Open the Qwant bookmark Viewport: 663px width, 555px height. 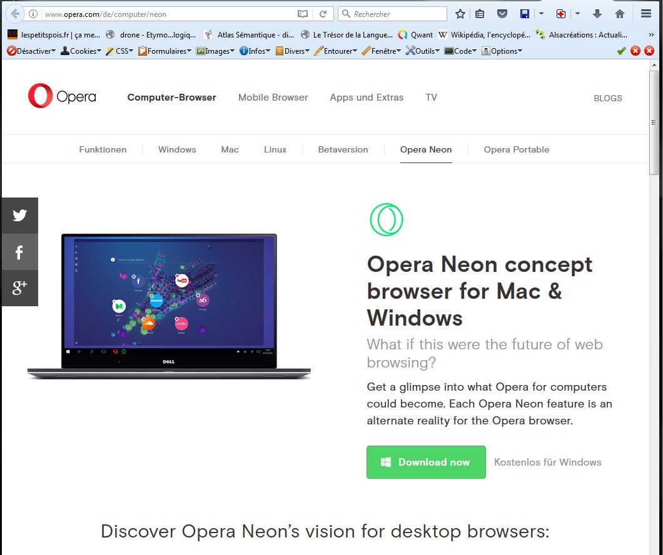(x=416, y=34)
